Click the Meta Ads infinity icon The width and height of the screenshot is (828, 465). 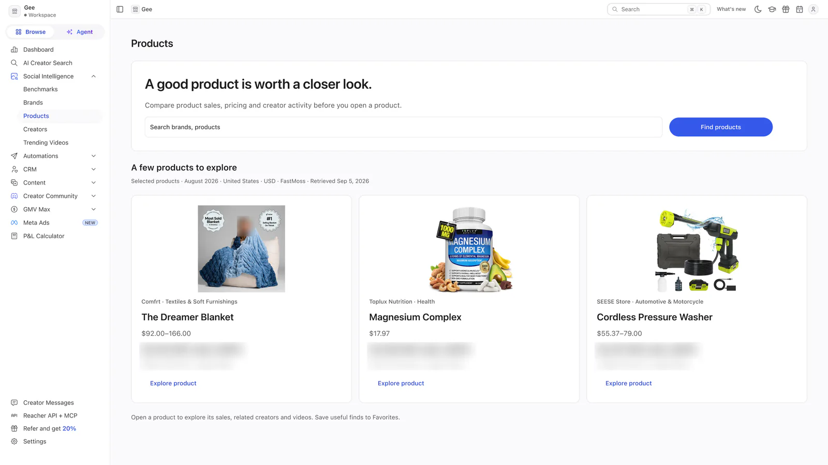(14, 223)
